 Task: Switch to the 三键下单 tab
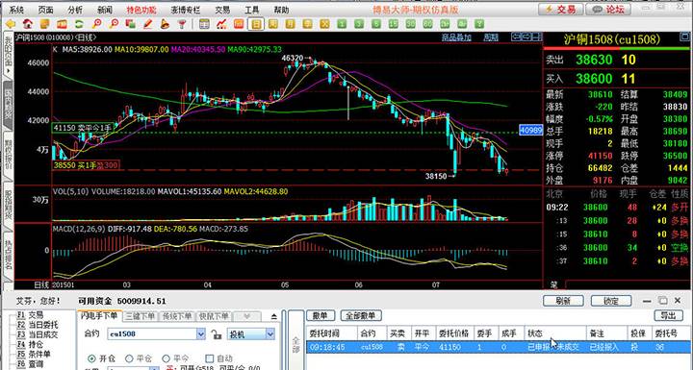click(141, 316)
